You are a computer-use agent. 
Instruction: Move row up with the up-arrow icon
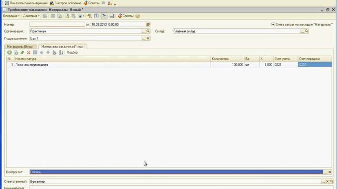pos(42,52)
